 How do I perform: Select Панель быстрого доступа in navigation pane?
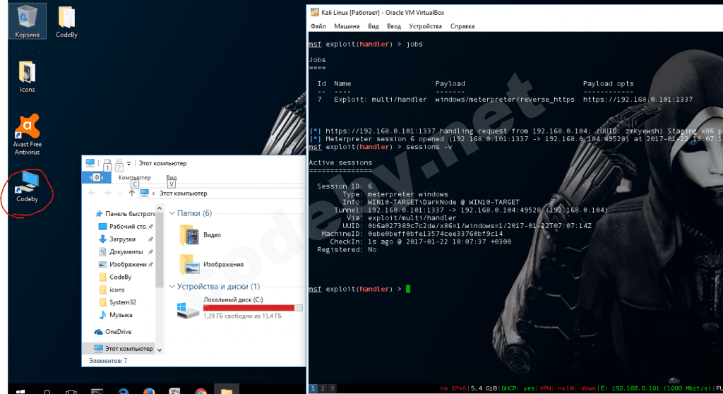125,214
